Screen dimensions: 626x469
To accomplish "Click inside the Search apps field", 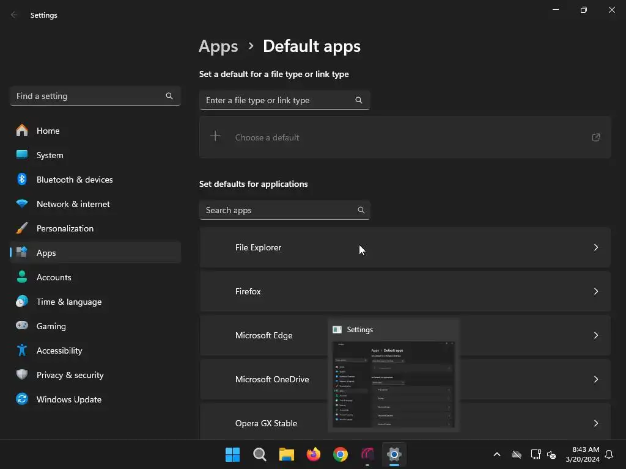I will pos(285,210).
